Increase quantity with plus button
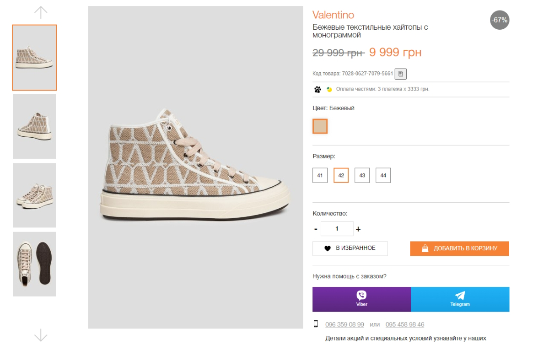 pyautogui.click(x=358, y=229)
